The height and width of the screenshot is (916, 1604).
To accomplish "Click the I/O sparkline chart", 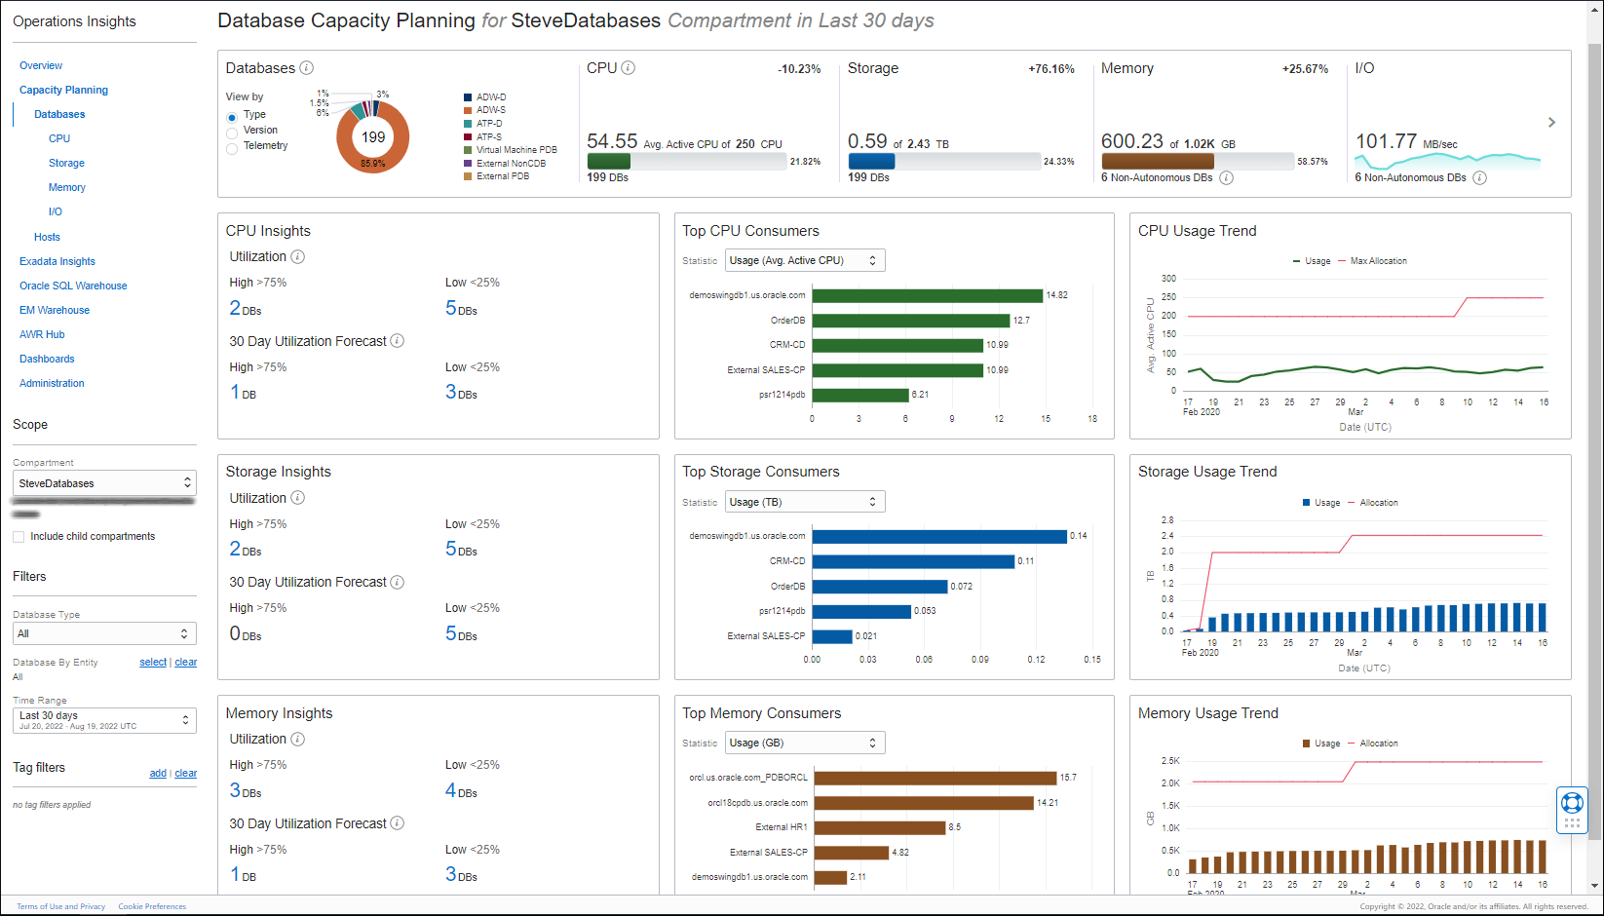I will click(1448, 161).
